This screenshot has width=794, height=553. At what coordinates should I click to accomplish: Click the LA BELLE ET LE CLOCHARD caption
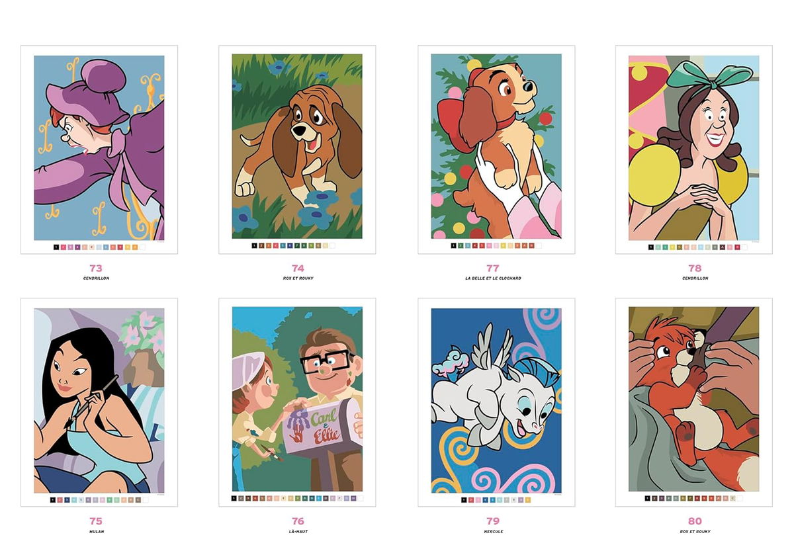tap(493, 278)
